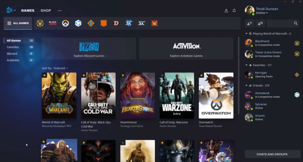Select StarCraft Remastered icon in game bar
The width and height of the screenshot is (303, 162).
point(142,23)
